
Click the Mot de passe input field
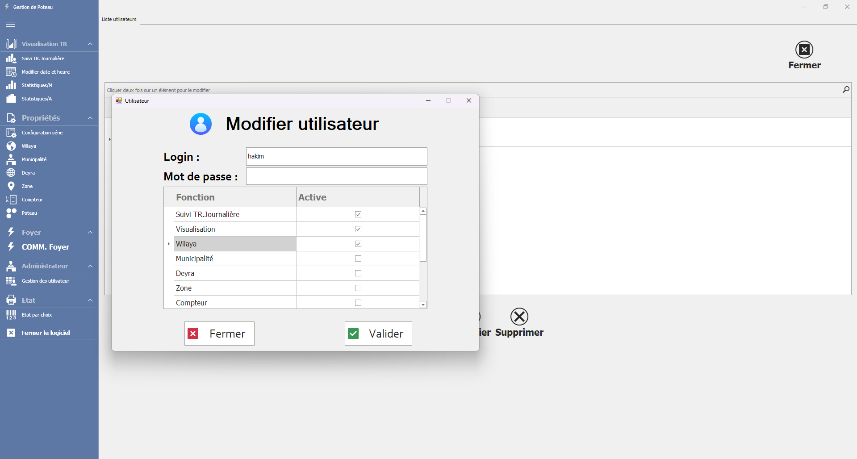pos(336,176)
